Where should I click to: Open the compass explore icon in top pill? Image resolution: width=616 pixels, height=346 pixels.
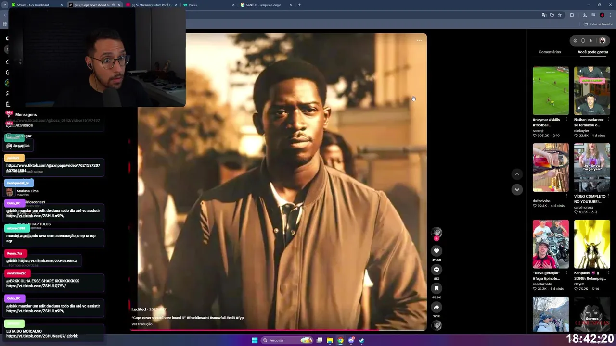tap(575, 41)
